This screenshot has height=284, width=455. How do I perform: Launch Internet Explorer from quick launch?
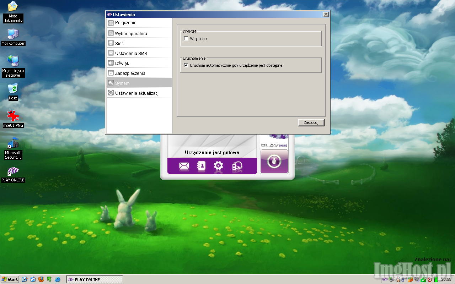58,279
